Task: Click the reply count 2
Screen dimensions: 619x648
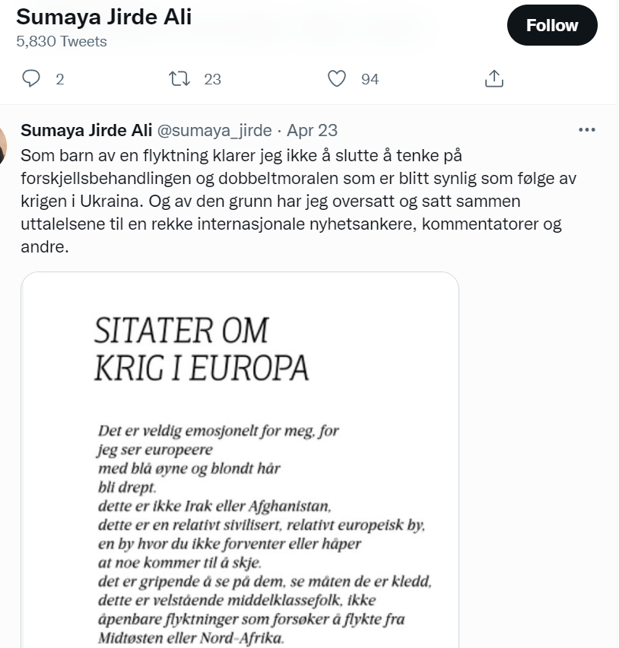Action: coord(60,79)
